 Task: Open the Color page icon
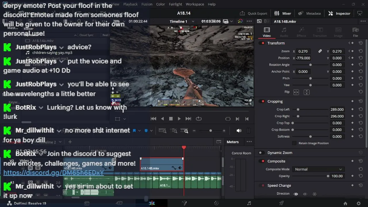point(216,203)
